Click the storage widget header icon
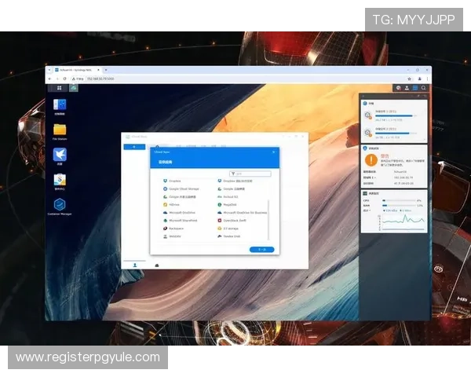 [365, 104]
